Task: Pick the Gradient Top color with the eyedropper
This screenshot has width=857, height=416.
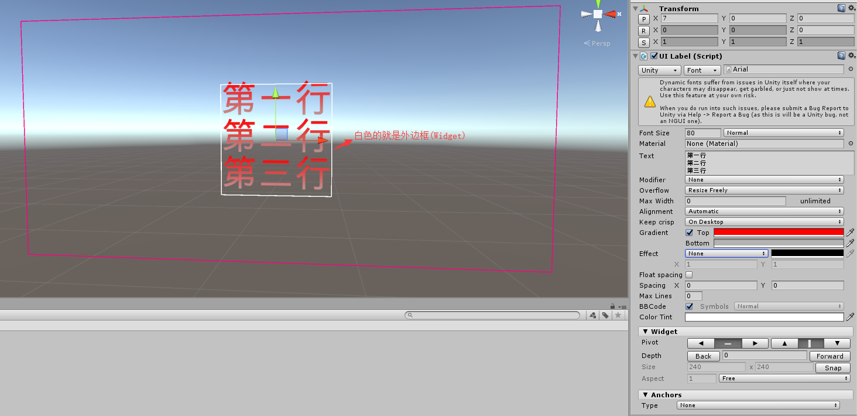Action: tap(850, 232)
